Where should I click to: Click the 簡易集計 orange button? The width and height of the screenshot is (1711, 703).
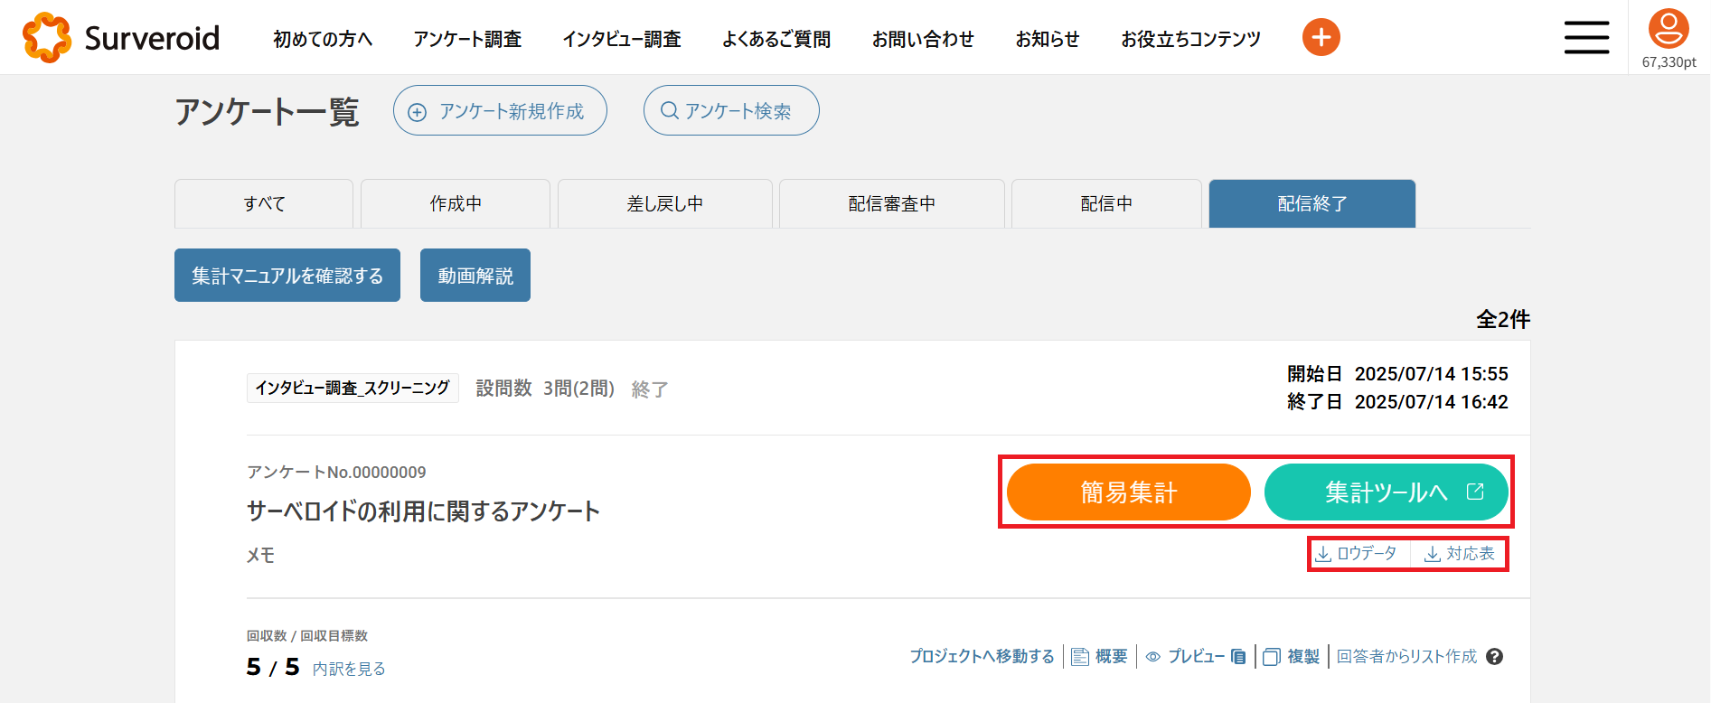(1128, 492)
